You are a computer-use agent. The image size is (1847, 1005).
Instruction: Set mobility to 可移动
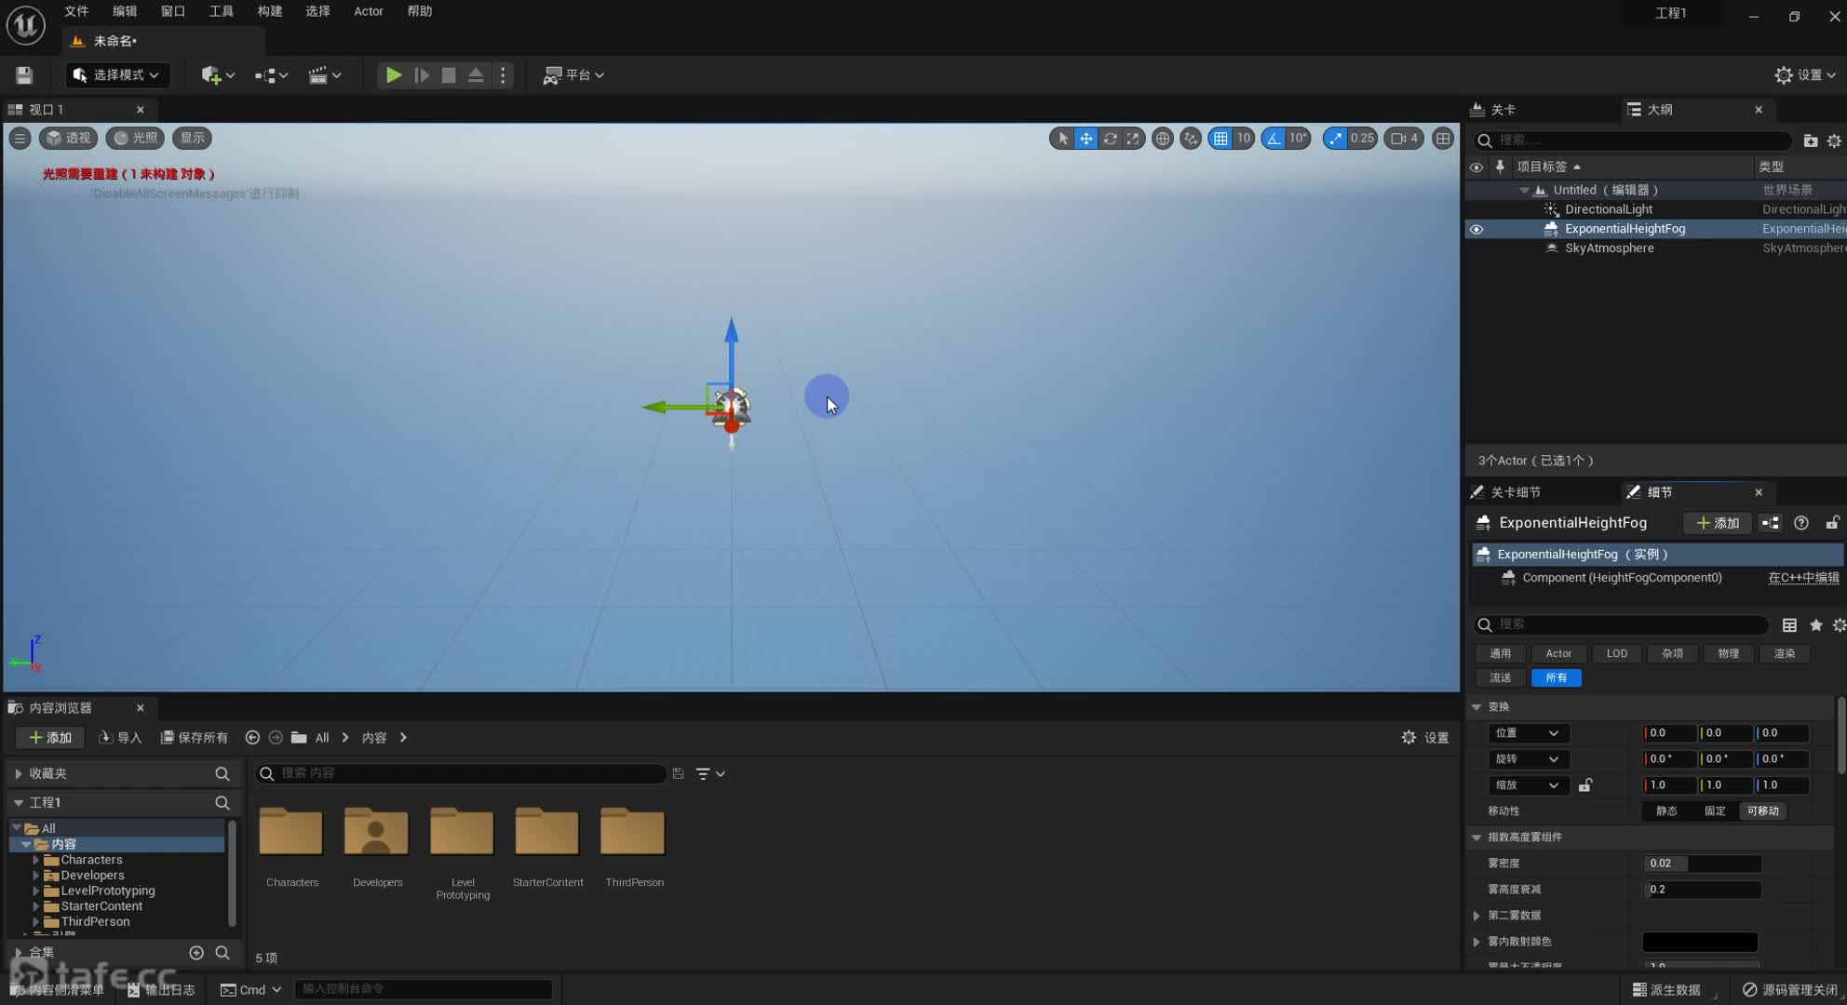[x=1763, y=811]
